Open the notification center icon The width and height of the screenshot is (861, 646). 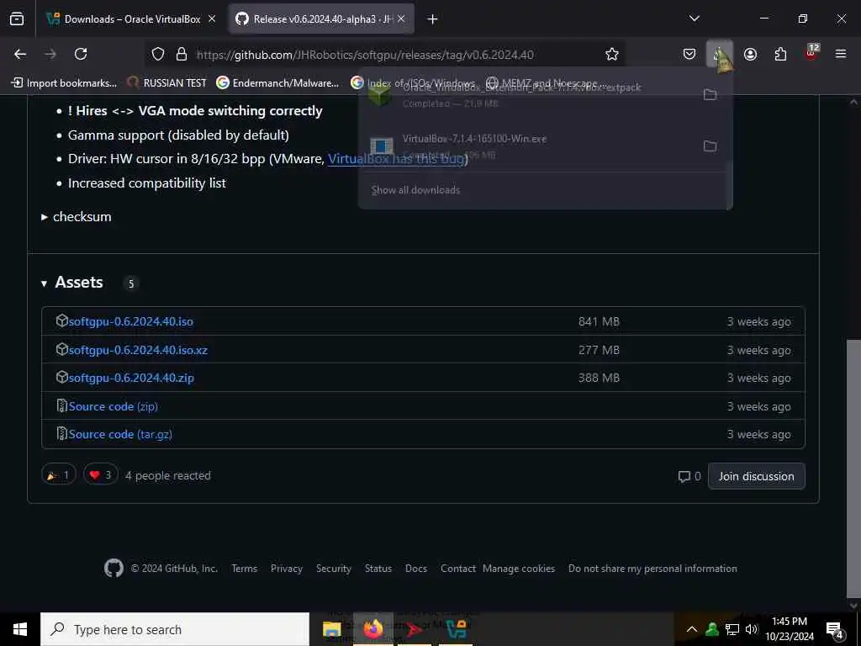(835, 631)
